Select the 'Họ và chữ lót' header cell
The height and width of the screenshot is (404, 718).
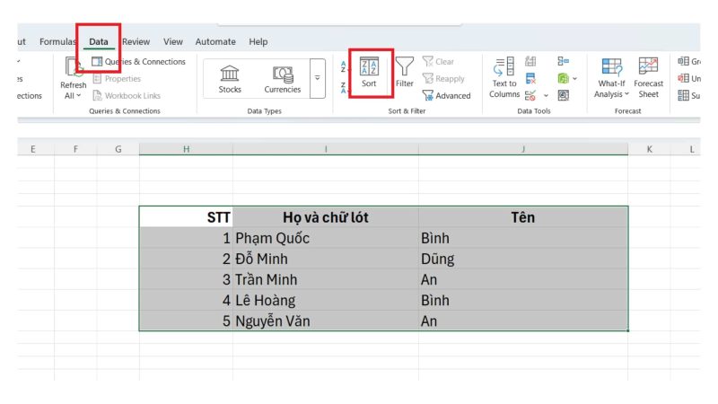326,216
